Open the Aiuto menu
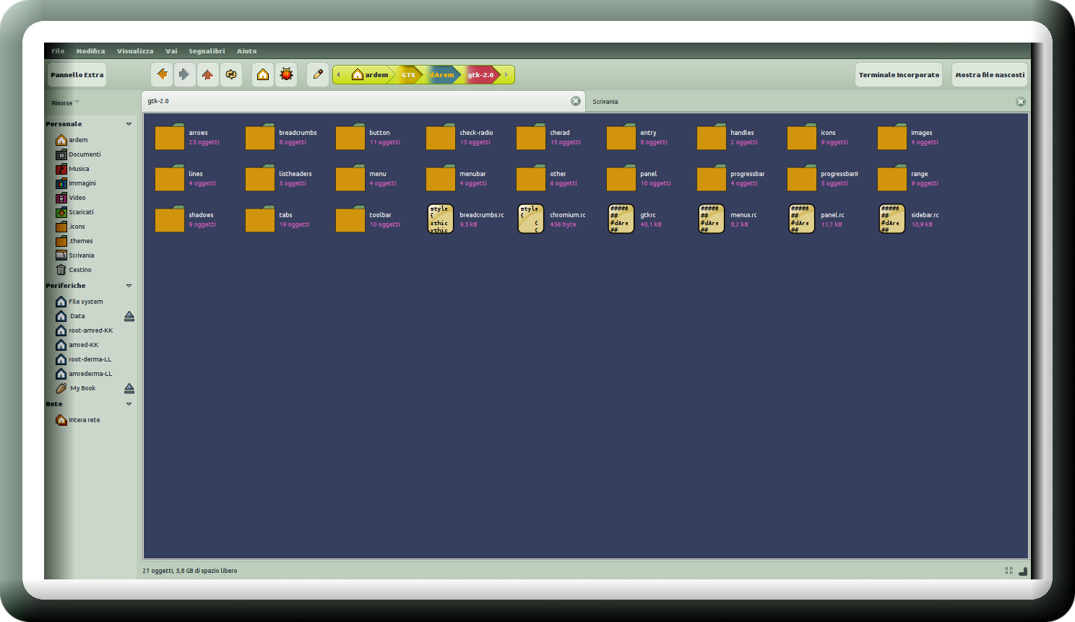1075x622 pixels. 246,51
